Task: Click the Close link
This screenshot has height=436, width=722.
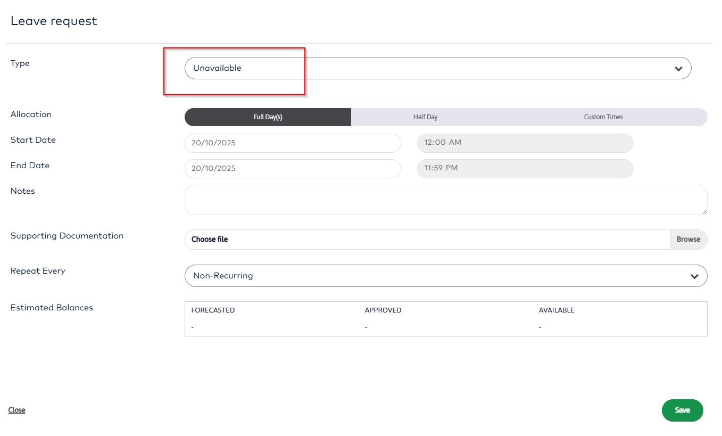Action: pos(17,410)
